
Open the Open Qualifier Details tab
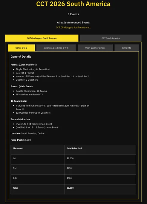[95, 48]
